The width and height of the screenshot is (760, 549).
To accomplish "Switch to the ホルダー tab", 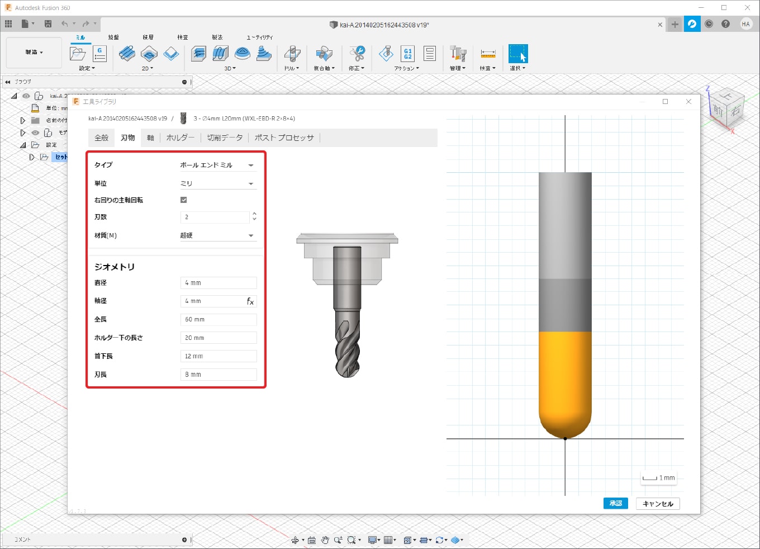I will 180,138.
